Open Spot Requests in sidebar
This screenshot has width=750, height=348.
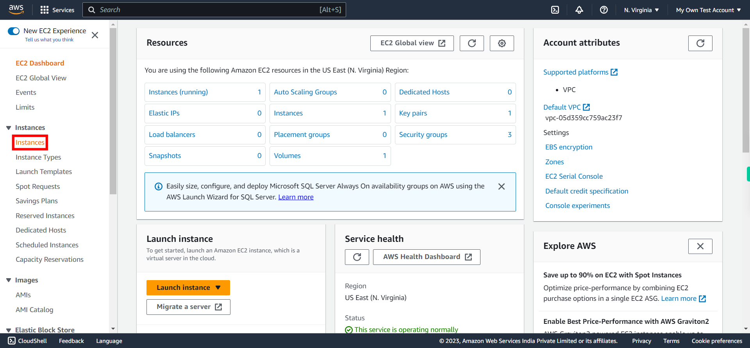click(x=38, y=186)
